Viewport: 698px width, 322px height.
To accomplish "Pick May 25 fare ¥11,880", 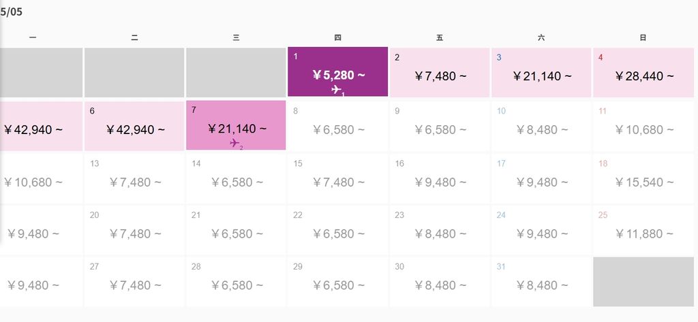I will (x=643, y=230).
